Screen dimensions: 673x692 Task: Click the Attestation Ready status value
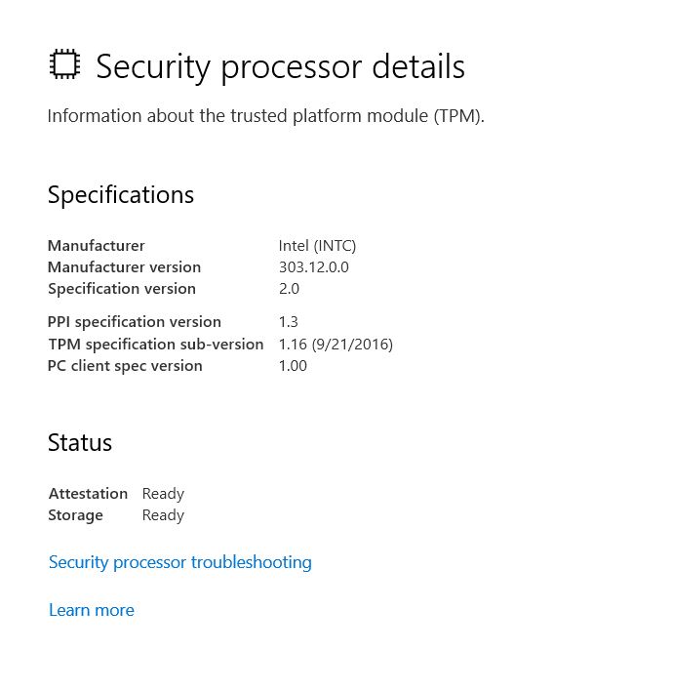pos(163,494)
